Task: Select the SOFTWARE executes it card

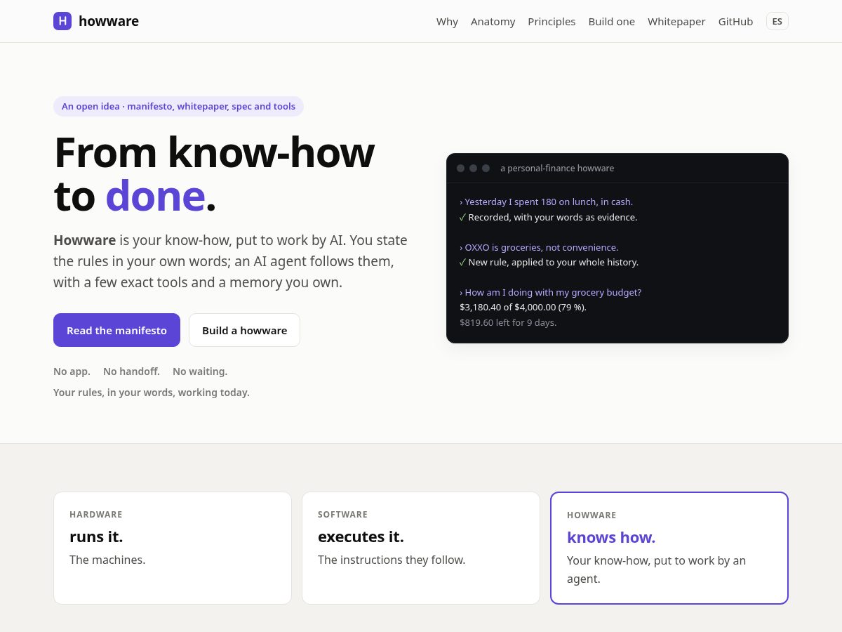Action: click(x=421, y=548)
